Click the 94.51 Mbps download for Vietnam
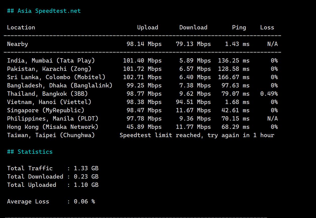The height and width of the screenshot is (218, 316). coord(193,102)
